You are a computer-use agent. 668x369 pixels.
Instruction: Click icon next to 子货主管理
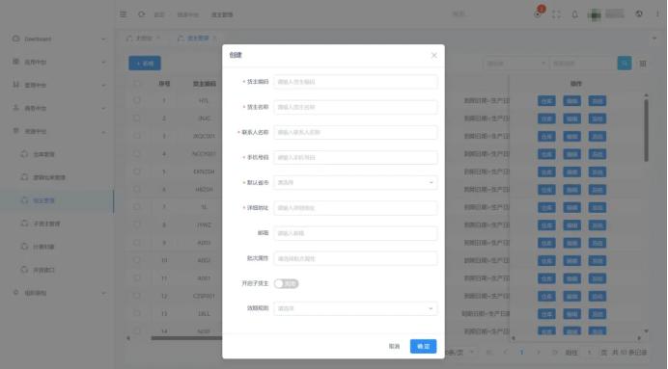pos(24,224)
